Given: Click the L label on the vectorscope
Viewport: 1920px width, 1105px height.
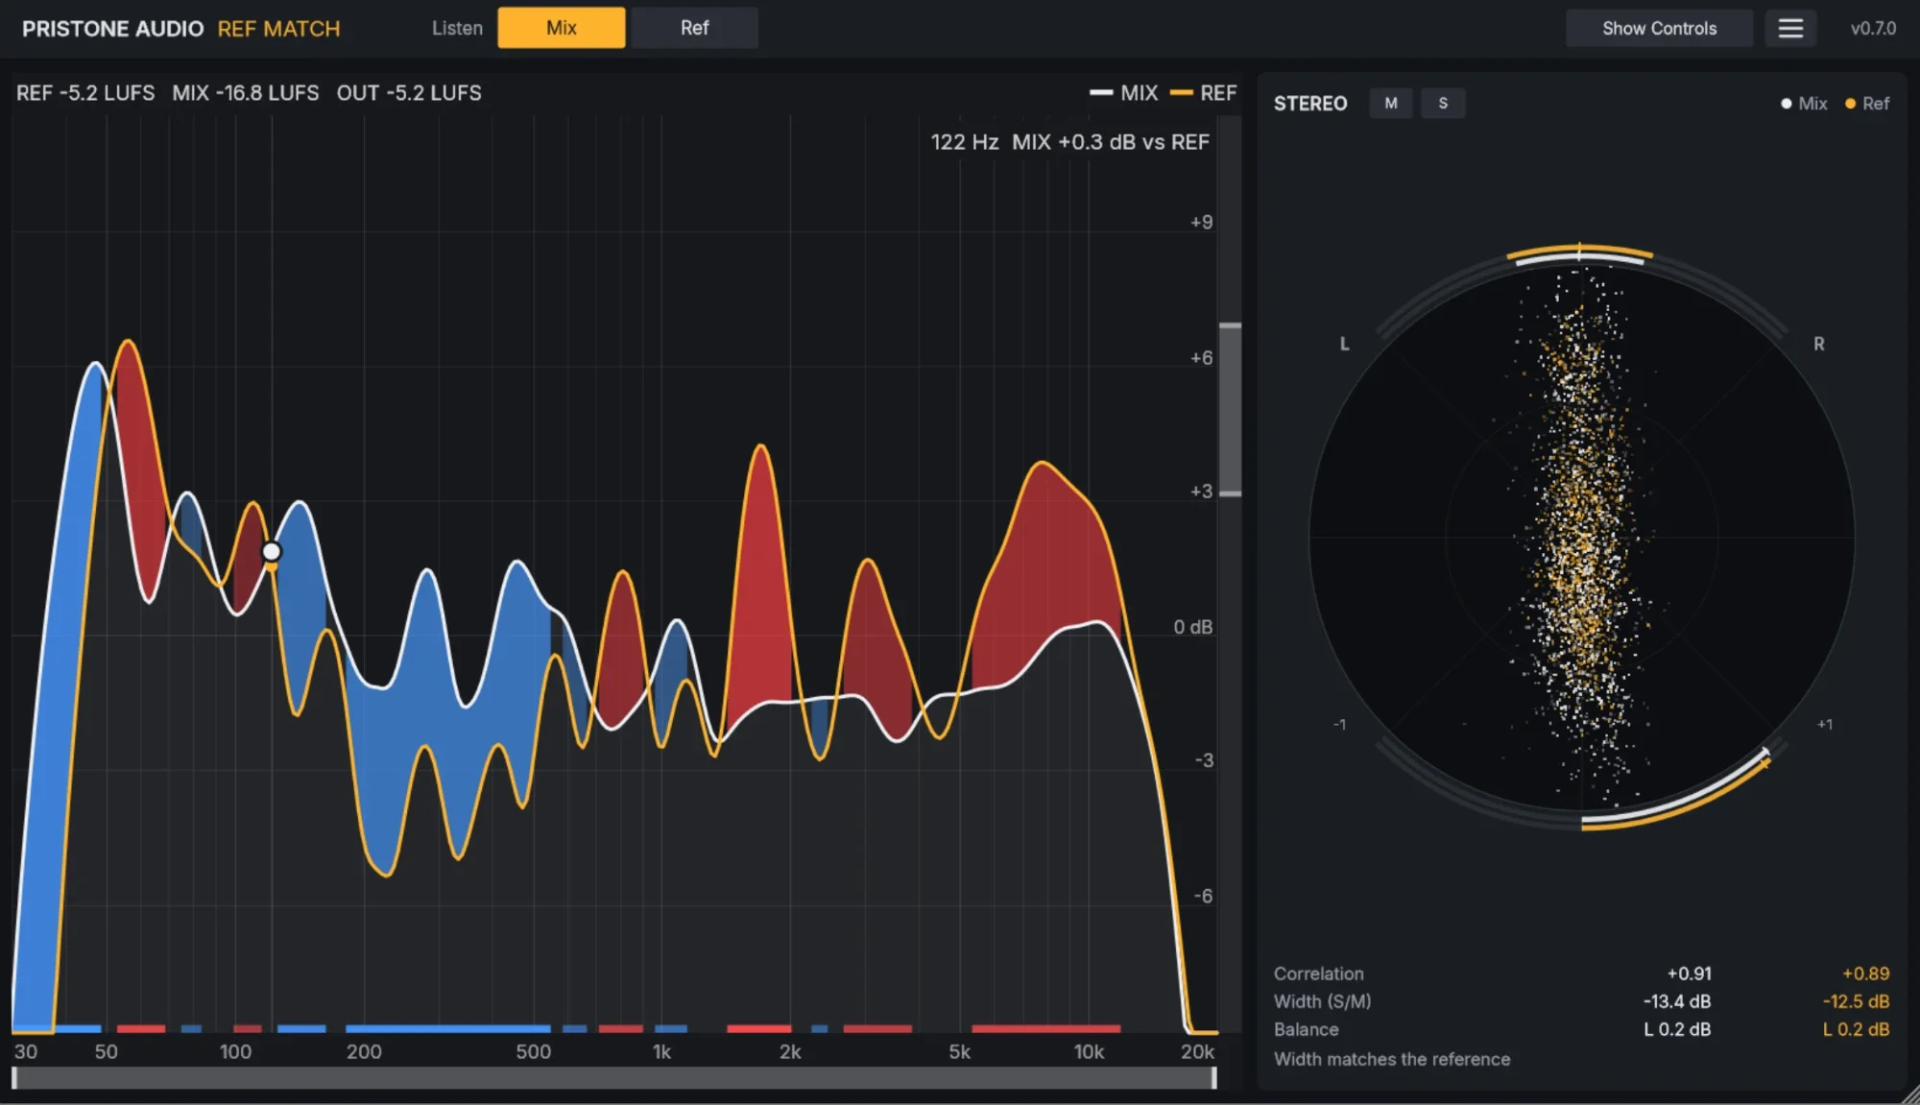Looking at the screenshot, I should (1344, 344).
